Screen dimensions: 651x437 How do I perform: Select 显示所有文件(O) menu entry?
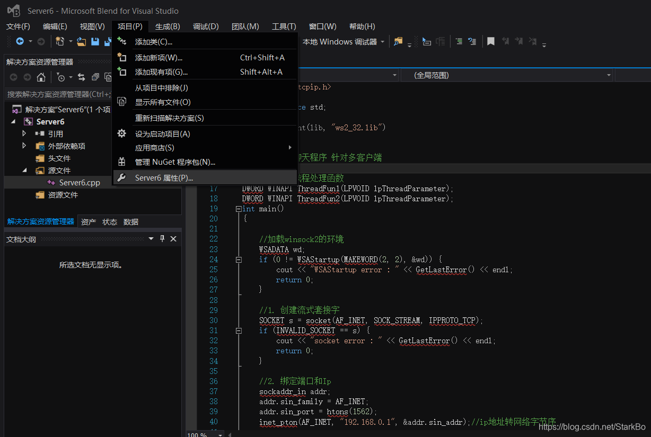205,102
